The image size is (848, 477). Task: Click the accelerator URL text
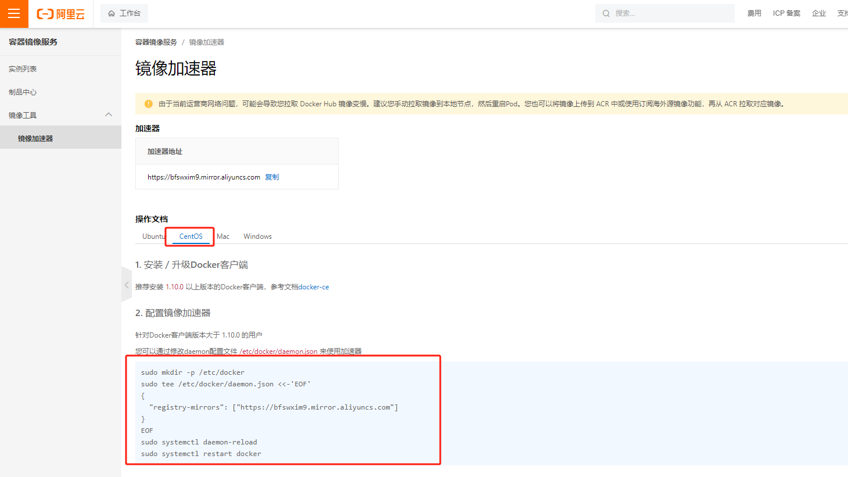click(x=204, y=177)
